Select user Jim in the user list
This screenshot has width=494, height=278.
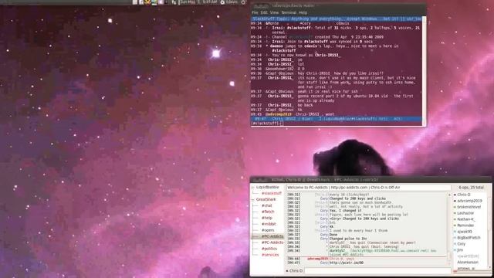tap(460, 250)
